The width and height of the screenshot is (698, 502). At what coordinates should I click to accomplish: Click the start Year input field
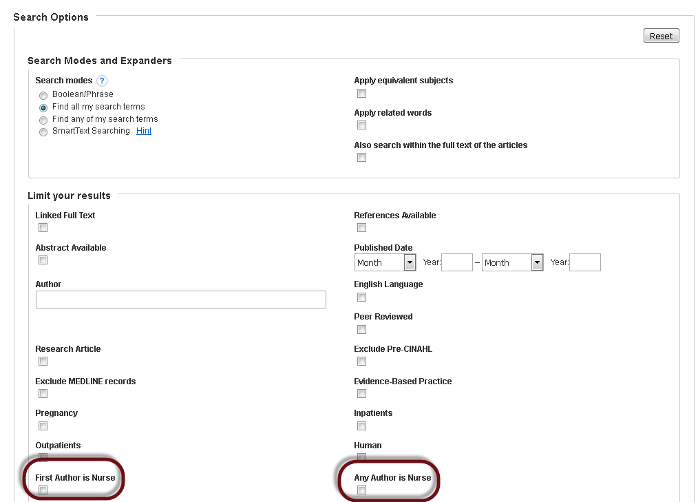pyautogui.click(x=456, y=262)
